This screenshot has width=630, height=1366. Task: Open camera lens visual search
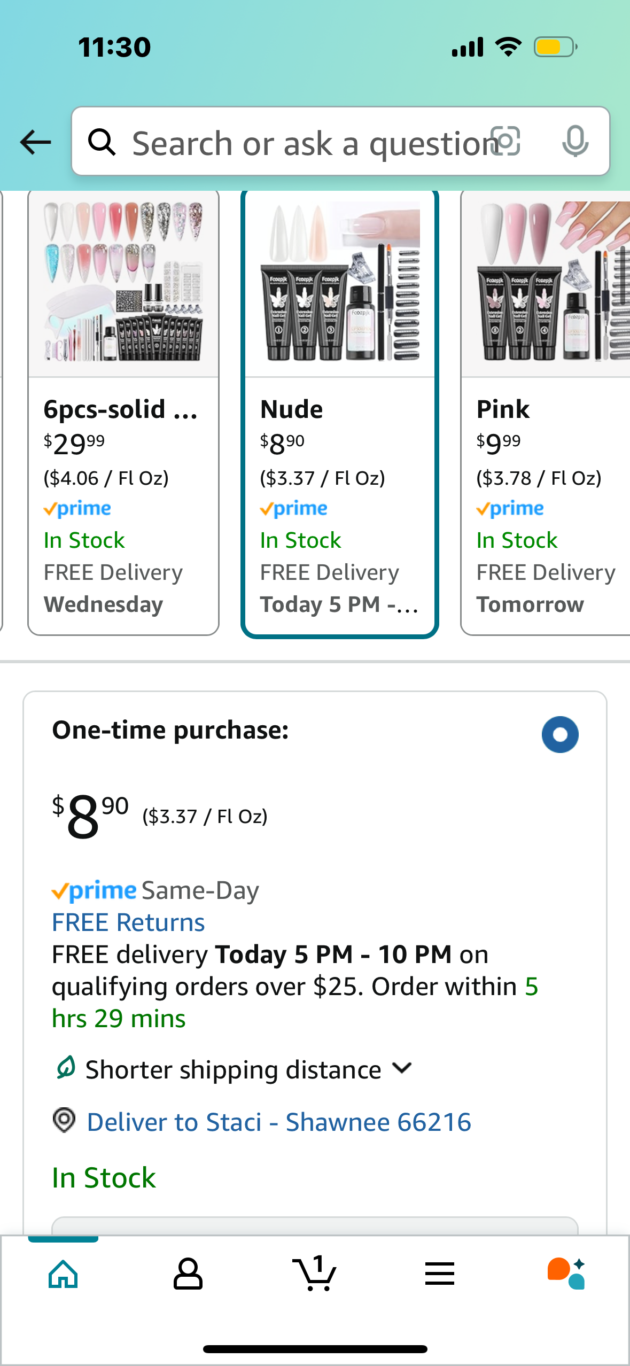(x=505, y=142)
